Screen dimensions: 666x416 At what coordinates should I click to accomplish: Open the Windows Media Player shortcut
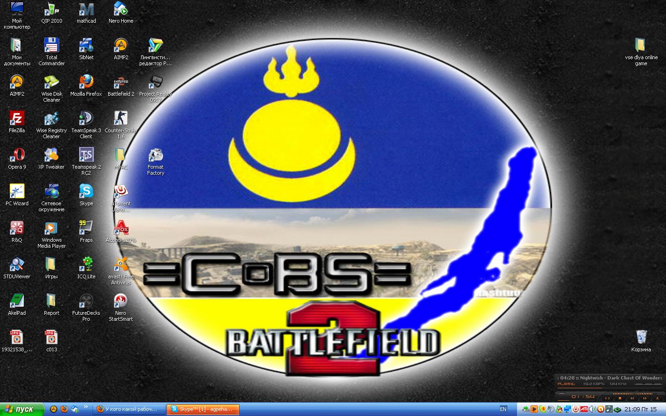(x=51, y=234)
